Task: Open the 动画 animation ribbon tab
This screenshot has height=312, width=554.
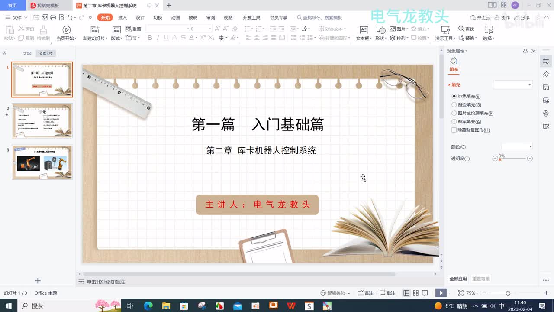Action: [x=175, y=17]
